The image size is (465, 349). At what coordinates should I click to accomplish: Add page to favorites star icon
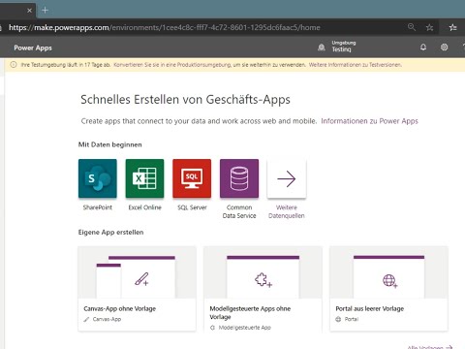click(429, 27)
